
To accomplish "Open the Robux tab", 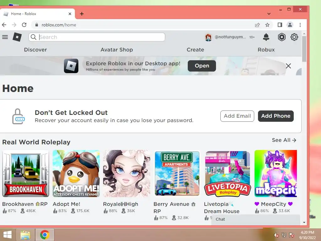I will [x=266, y=50].
